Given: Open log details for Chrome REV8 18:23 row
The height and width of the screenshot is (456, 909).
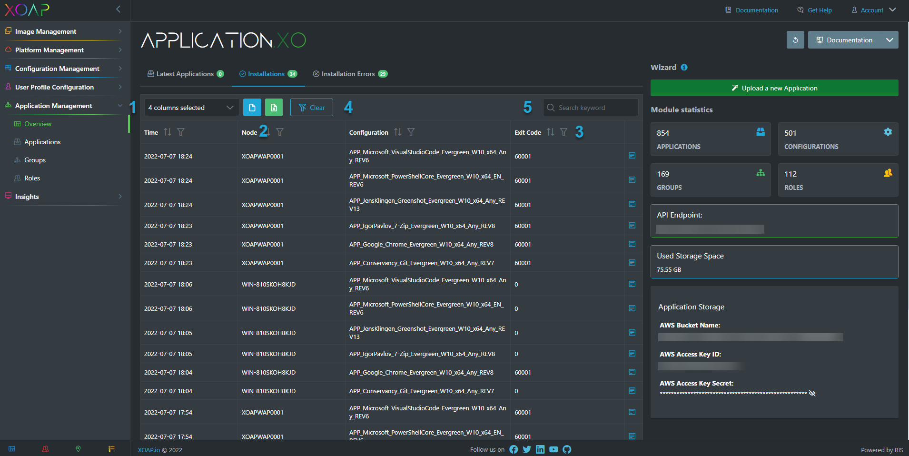Looking at the screenshot, I should [x=632, y=244].
